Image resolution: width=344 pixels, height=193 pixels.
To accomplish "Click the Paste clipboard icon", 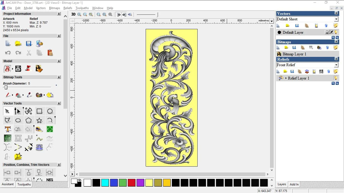I will pyautogui.click(x=50, y=53).
